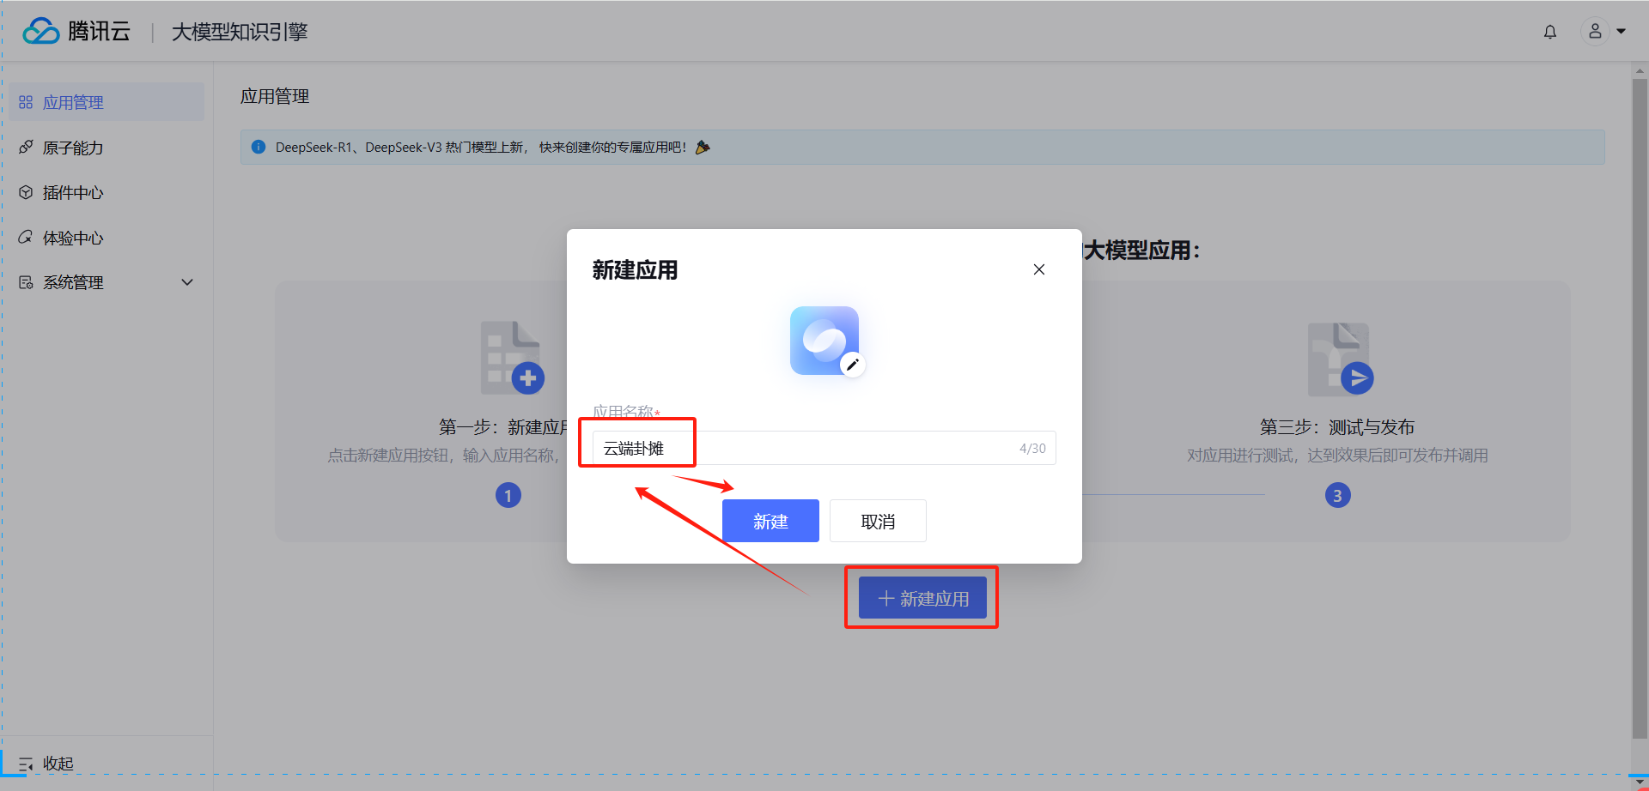
Task: Click the 应用管理 grid icon
Action: pos(26,102)
